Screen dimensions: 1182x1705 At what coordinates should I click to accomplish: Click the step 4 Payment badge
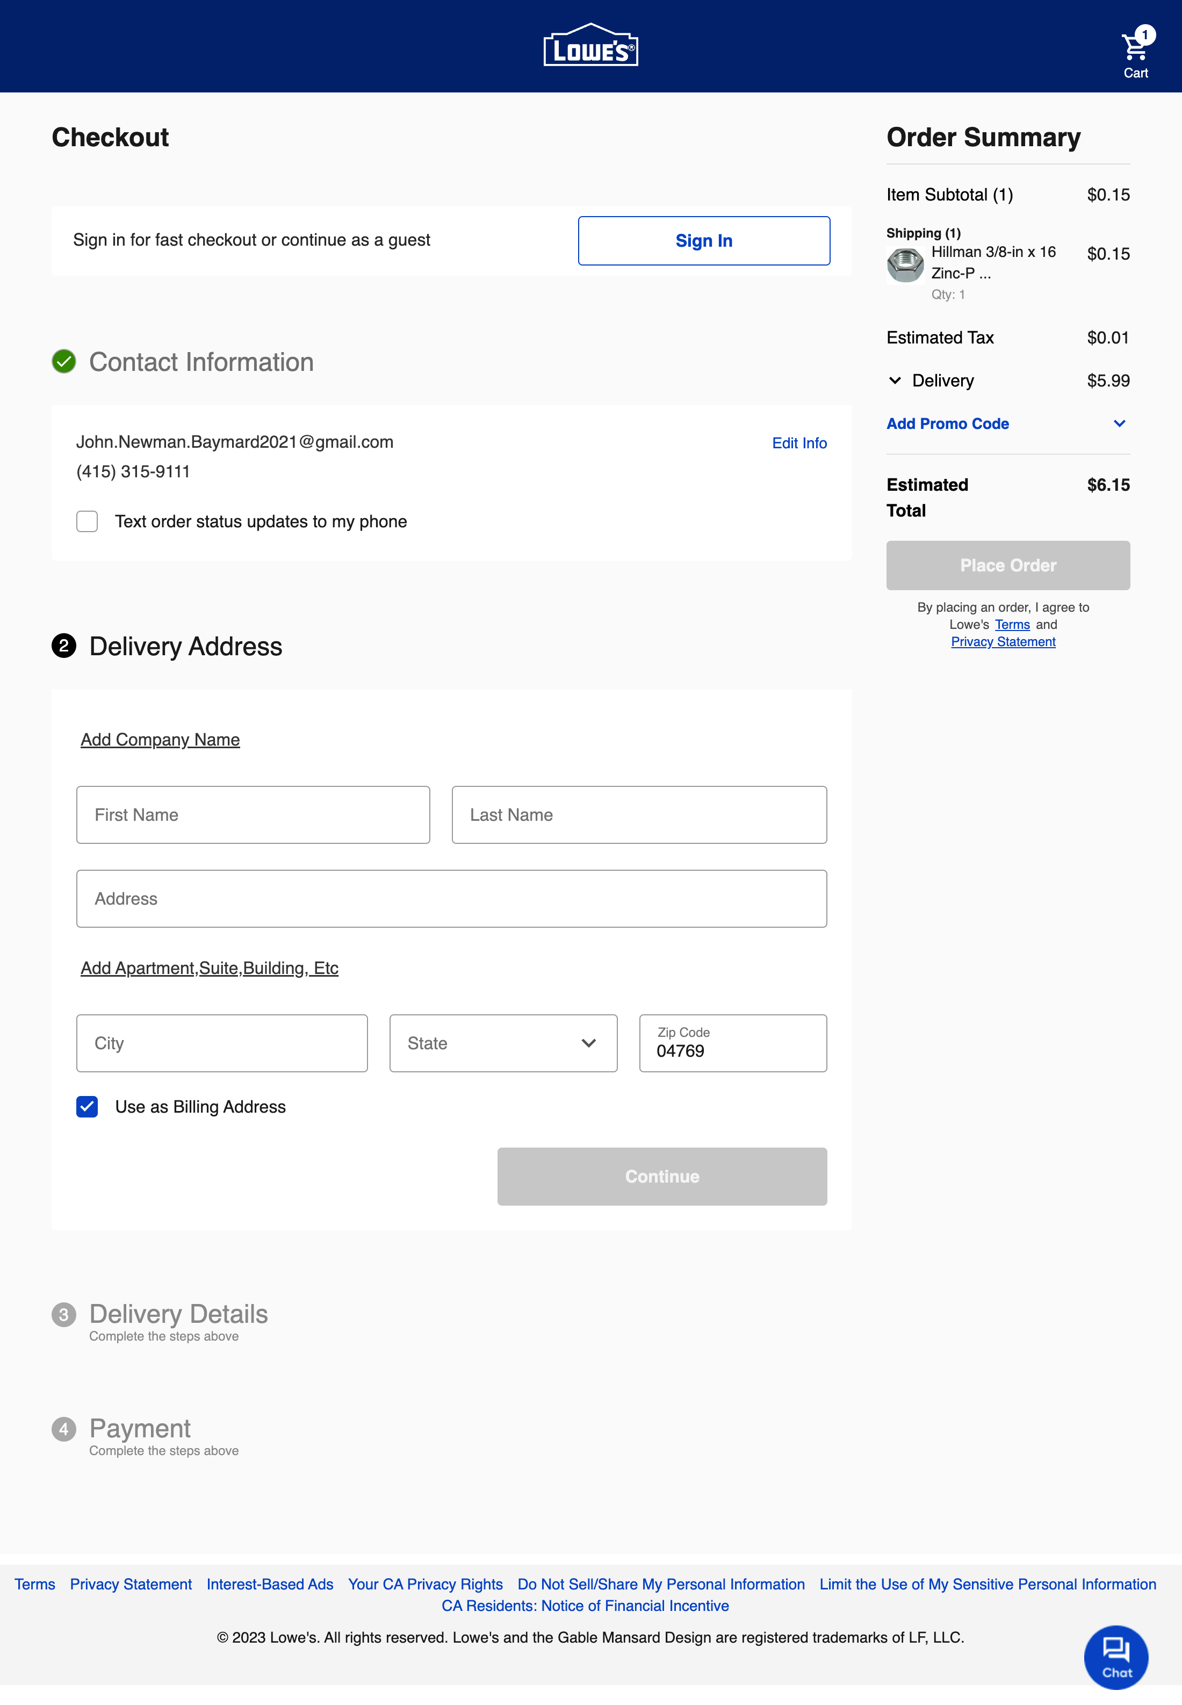[64, 1429]
